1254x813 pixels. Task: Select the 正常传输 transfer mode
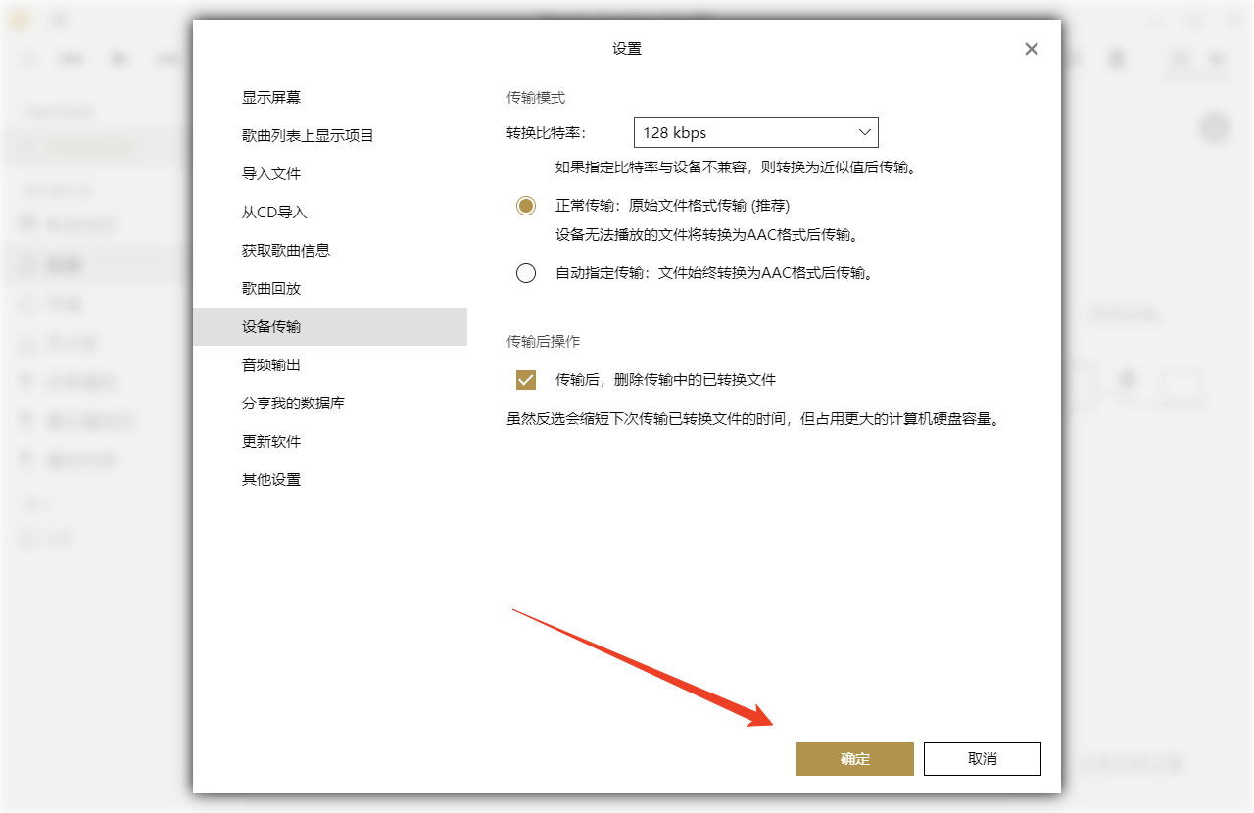pyautogui.click(x=526, y=206)
